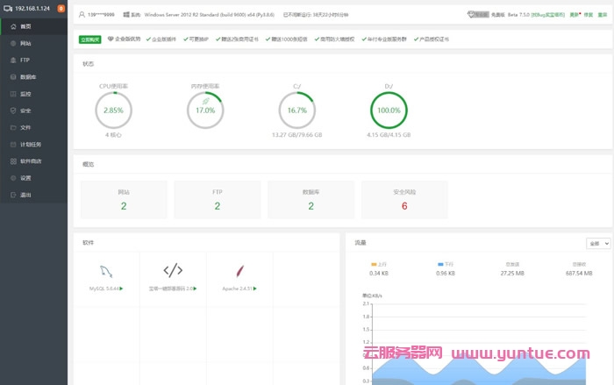The height and width of the screenshot is (385, 614).
Task: Click the 数据库 icon in the sidebar
Action: pos(13,76)
